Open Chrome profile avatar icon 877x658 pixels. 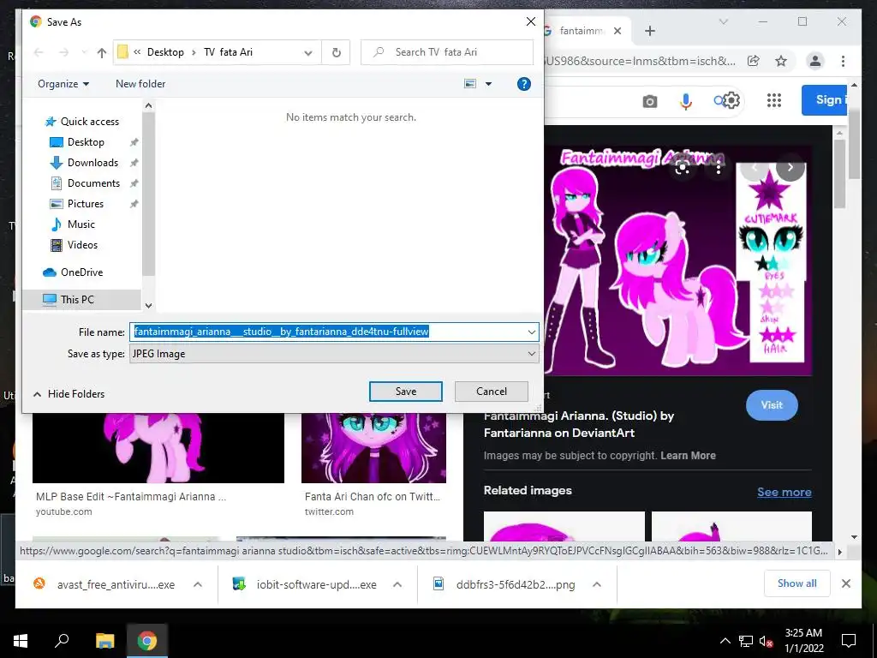[x=815, y=61]
